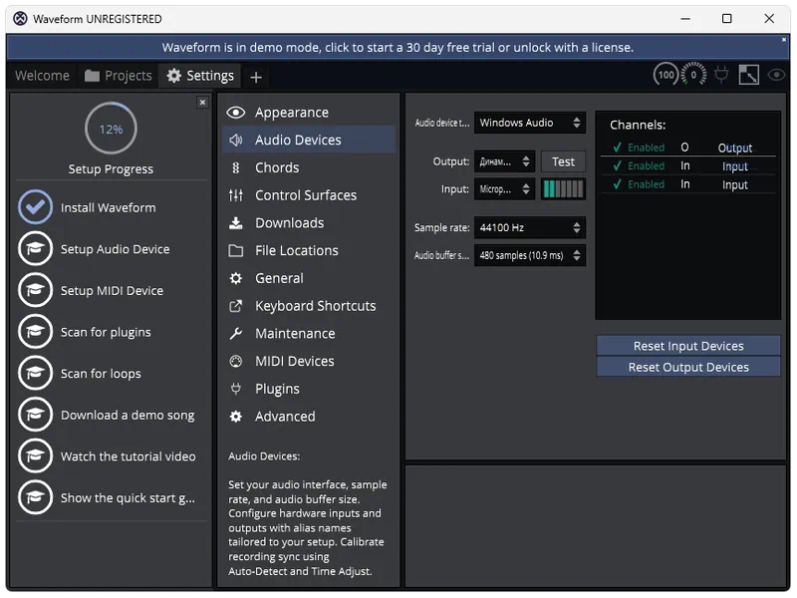
Task: Click the Scan for loops tutorial icon
Action: point(35,373)
